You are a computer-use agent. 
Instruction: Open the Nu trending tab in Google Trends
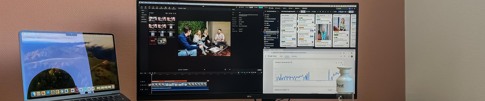point(294,56)
